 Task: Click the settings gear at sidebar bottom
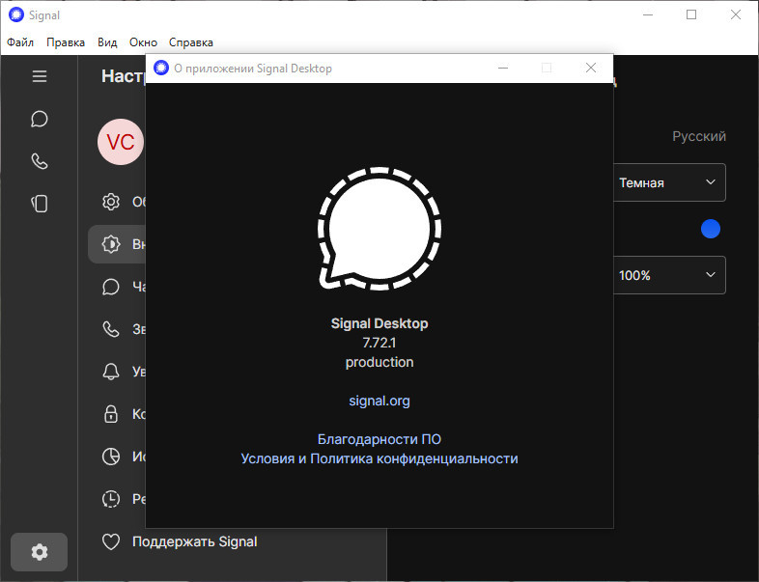[40, 552]
